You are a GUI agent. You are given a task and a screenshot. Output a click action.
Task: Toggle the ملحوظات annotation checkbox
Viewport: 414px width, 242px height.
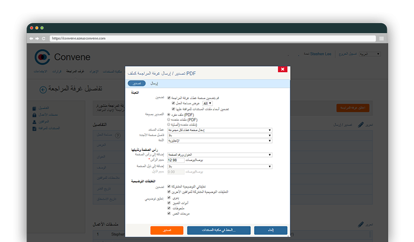[x=169, y=208]
